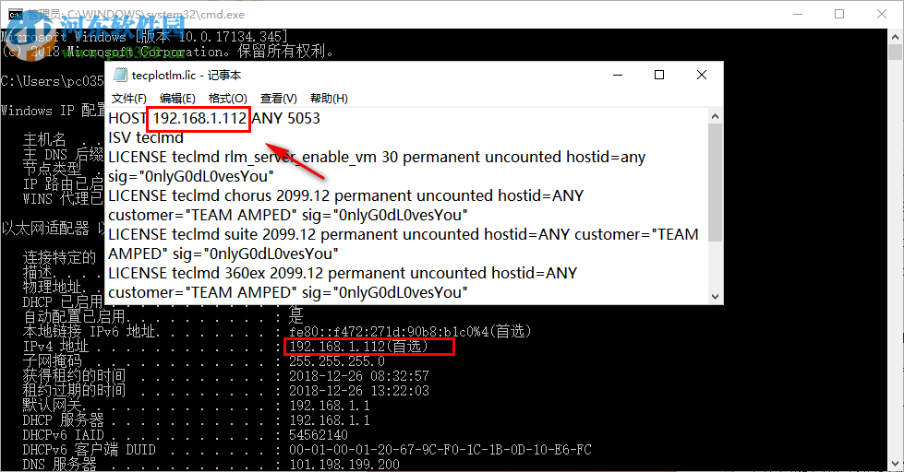Open the 文件(F) menu in Notepad
This screenshot has width=904, height=472.
(x=129, y=99)
